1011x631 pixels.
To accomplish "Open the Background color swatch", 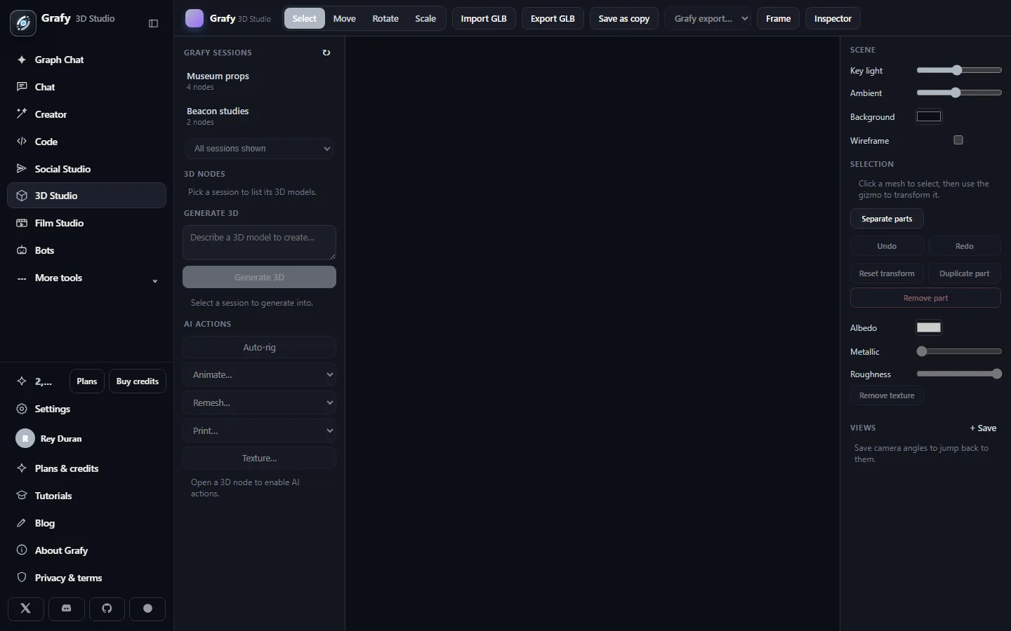I will point(929,116).
